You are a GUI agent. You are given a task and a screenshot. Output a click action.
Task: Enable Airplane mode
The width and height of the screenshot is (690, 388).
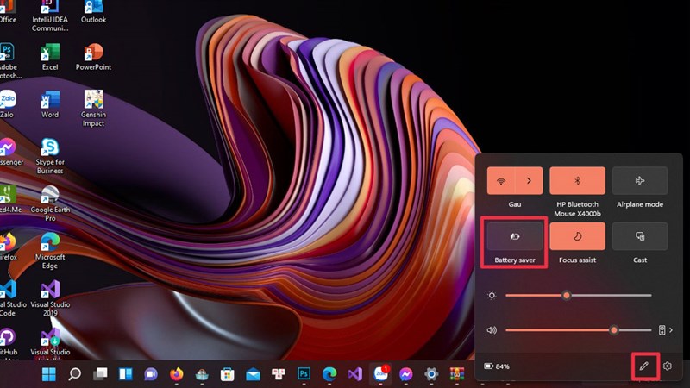(640, 180)
